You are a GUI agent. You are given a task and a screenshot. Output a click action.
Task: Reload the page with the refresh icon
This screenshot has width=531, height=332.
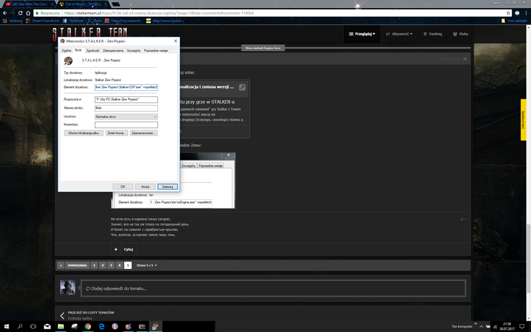point(21,13)
